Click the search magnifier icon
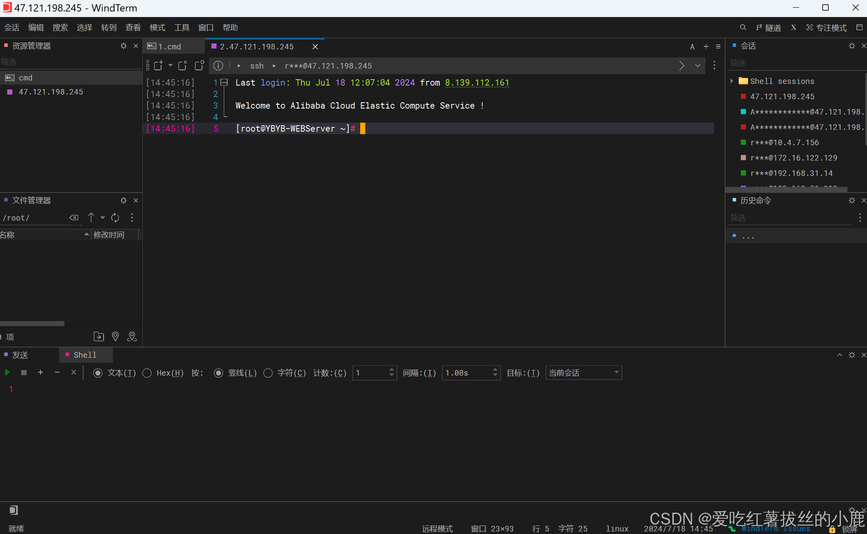867x534 pixels. [x=743, y=27]
